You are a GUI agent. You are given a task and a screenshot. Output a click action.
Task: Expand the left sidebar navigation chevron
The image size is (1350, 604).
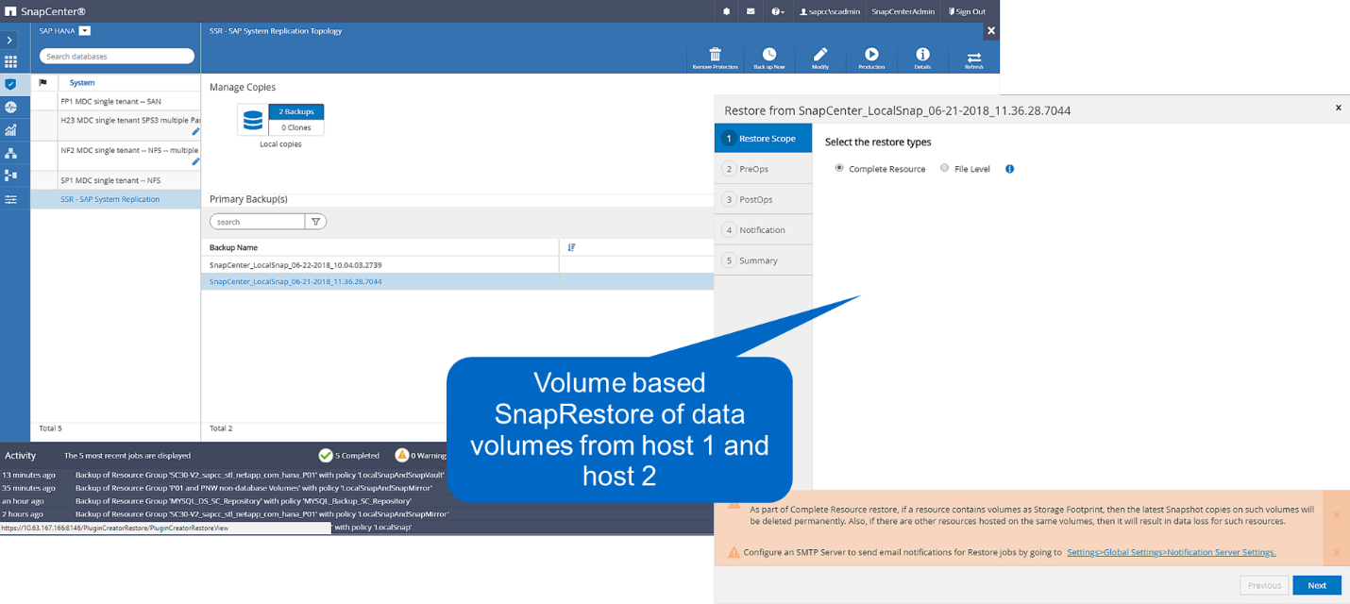[x=10, y=41]
